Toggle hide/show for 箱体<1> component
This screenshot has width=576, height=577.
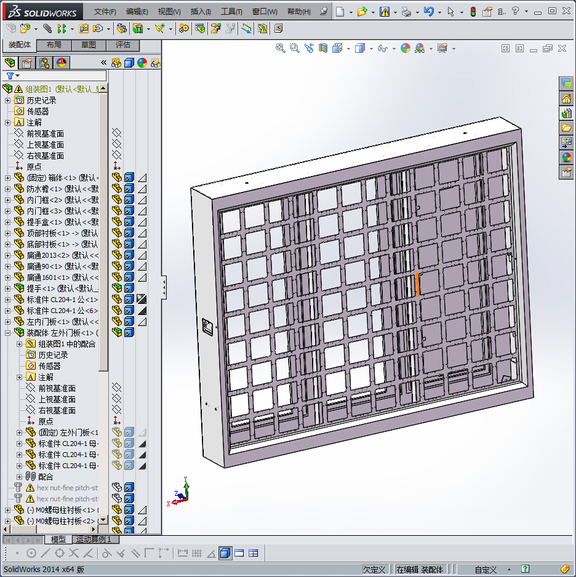click(117, 178)
